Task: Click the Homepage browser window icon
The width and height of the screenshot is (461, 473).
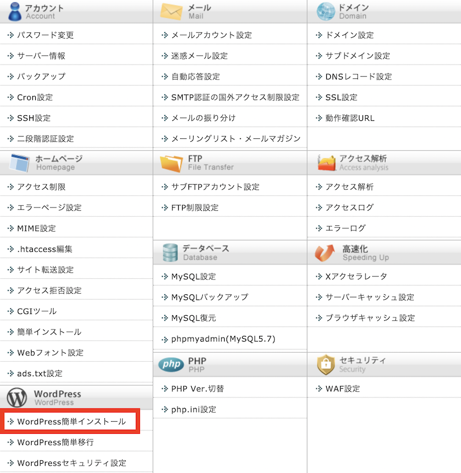Action: coord(20,163)
